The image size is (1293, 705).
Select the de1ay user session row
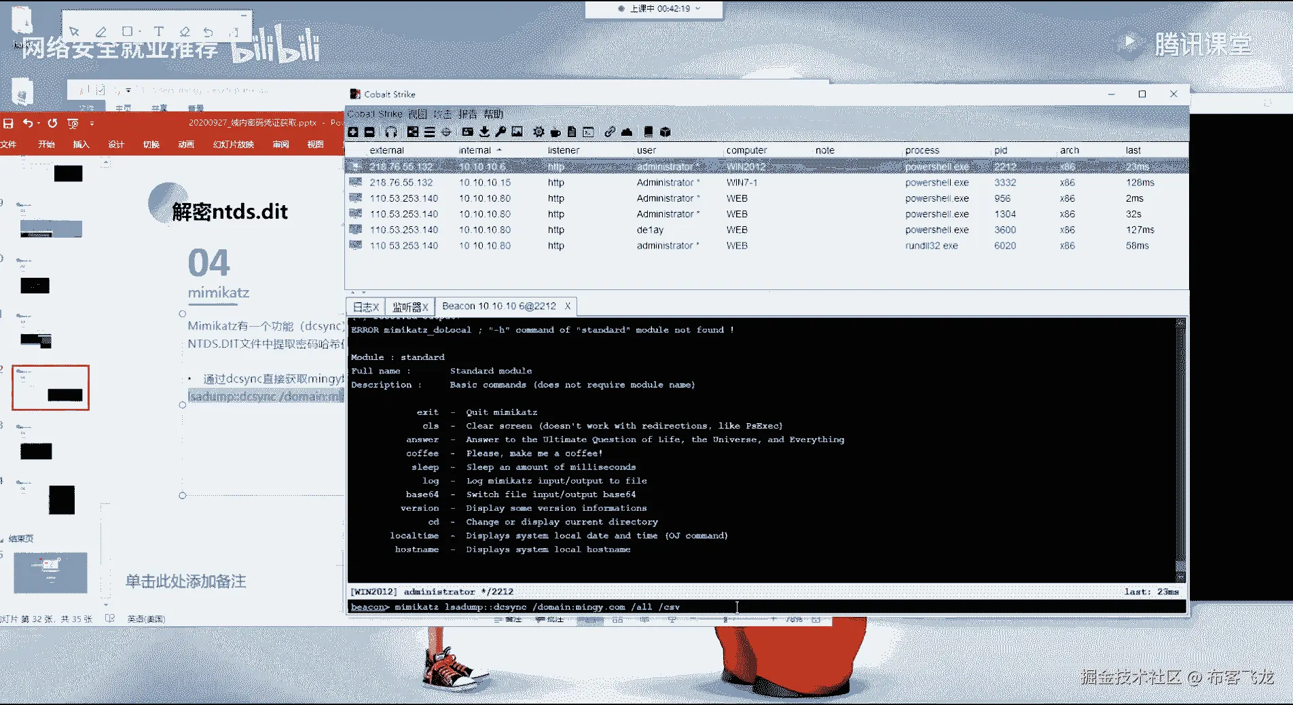[767, 230]
